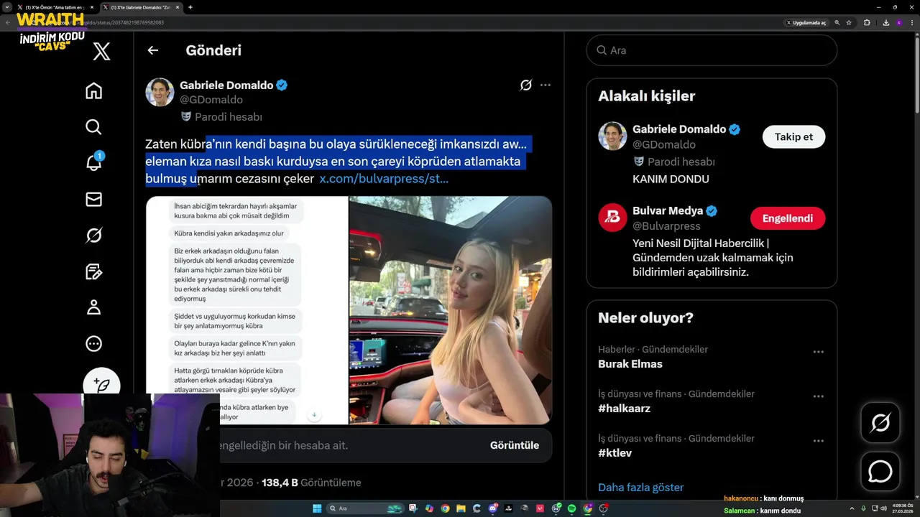920x517 pixels.
Task: Bookmark this page with star icon
Action: point(849,23)
